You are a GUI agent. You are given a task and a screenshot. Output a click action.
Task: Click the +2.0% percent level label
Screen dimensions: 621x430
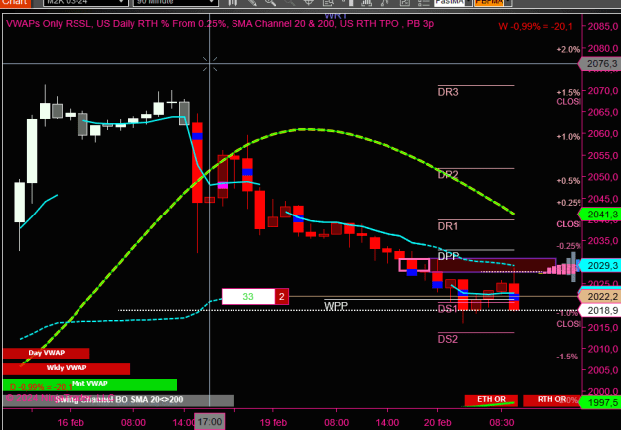click(x=568, y=49)
